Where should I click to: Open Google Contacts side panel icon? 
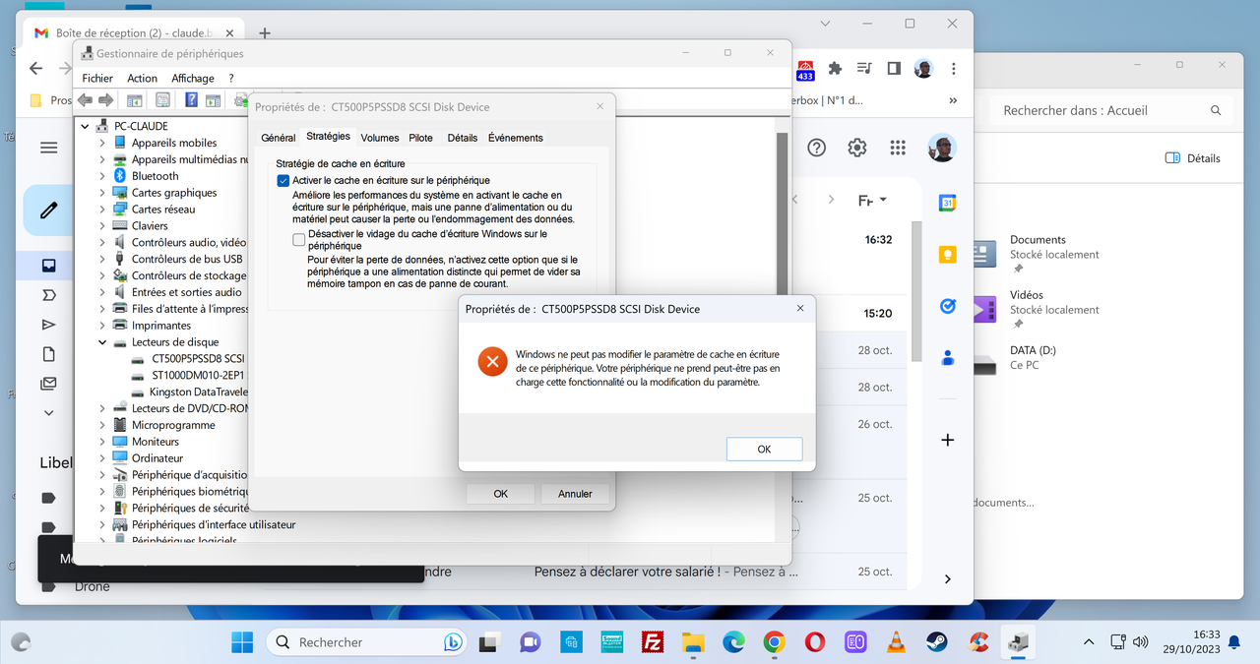pyautogui.click(x=948, y=357)
